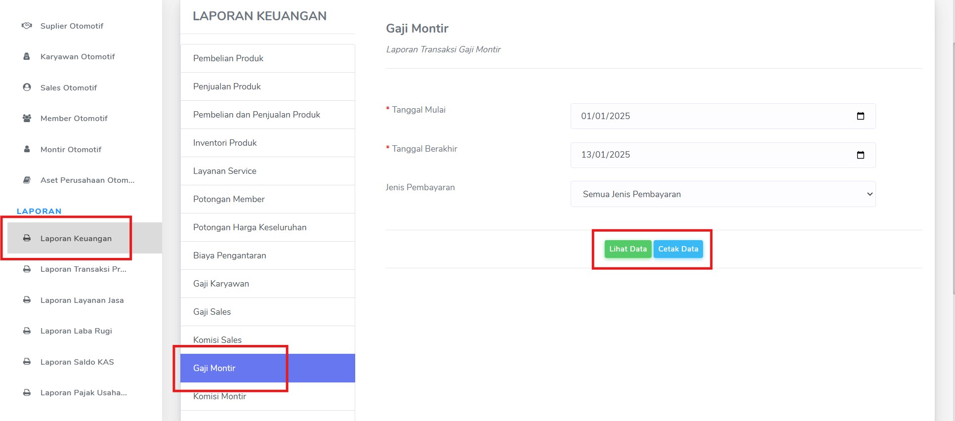Select Inventori Produk report
The width and height of the screenshot is (955, 421).
(x=268, y=143)
